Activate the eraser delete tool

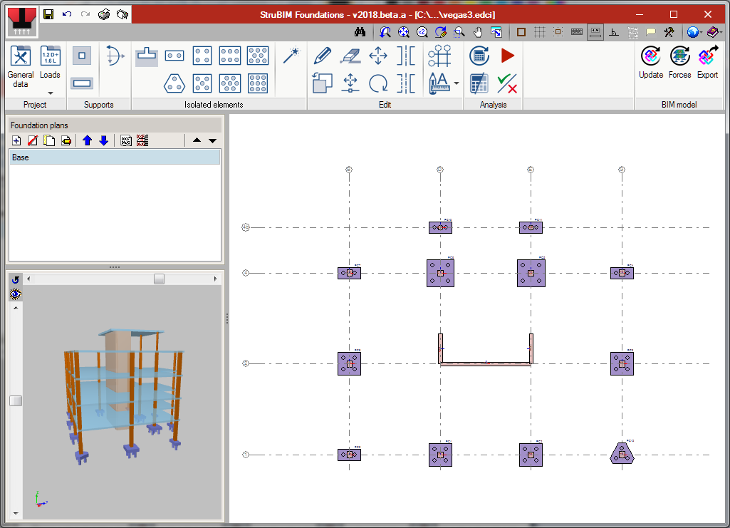click(x=350, y=56)
